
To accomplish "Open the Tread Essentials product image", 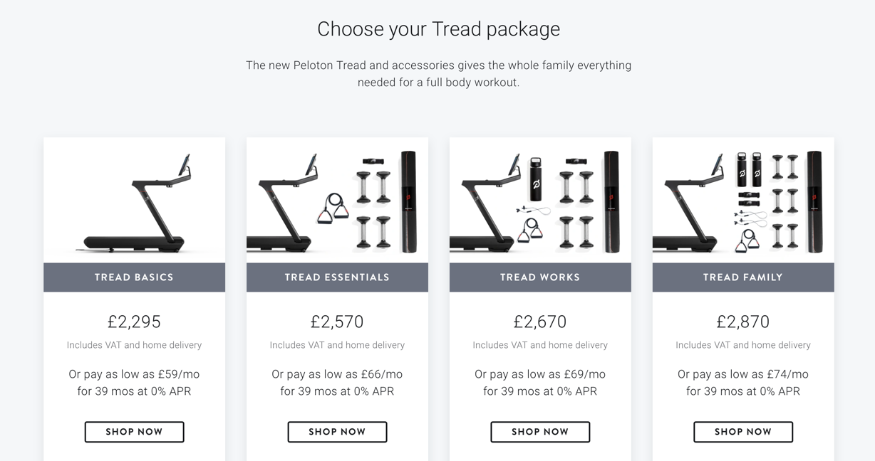I will pos(337,201).
